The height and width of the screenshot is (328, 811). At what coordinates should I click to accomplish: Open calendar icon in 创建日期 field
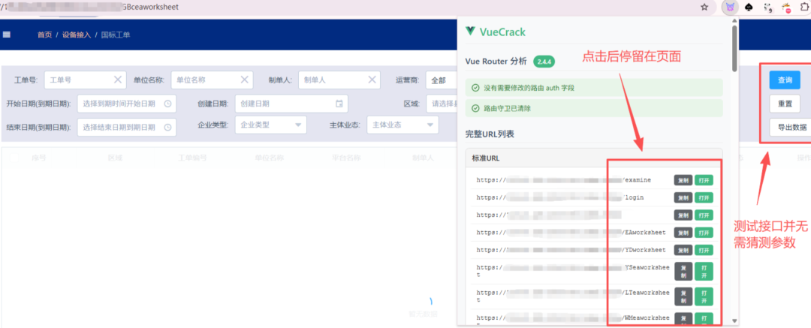(x=339, y=104)
